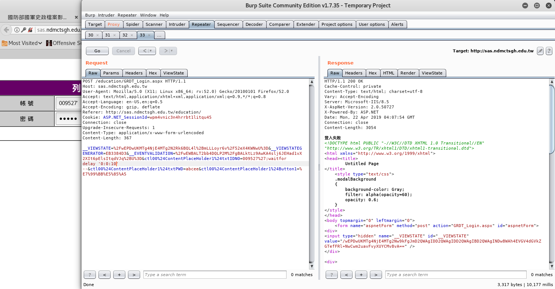The width and height of the screenshot is (555, 289).
Task: Click the request search term field
Action: pyautogui.click(x=215, y=275)
